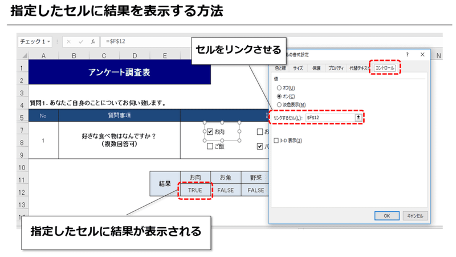The image size is (456, 257).
Task: Click the cell showing number 1
Action: coord(43,140)
